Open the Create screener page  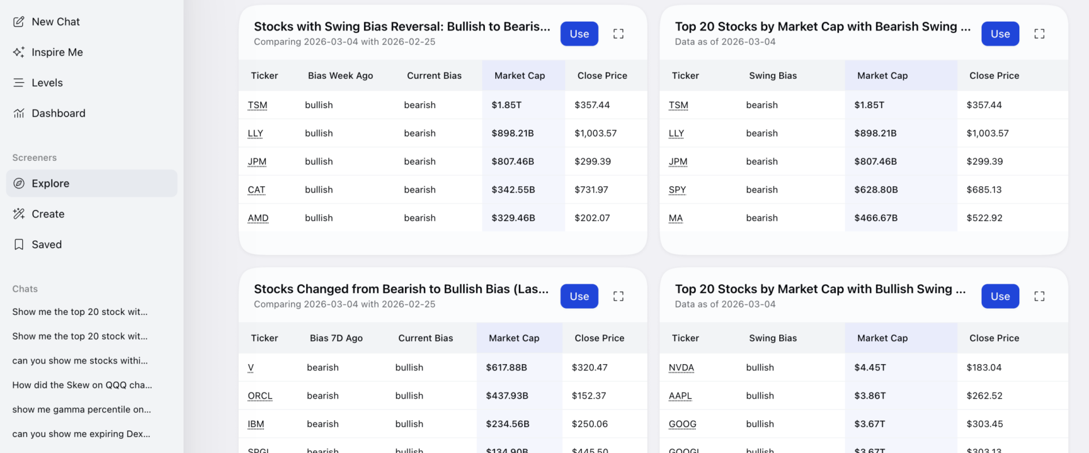pos(92,214)
